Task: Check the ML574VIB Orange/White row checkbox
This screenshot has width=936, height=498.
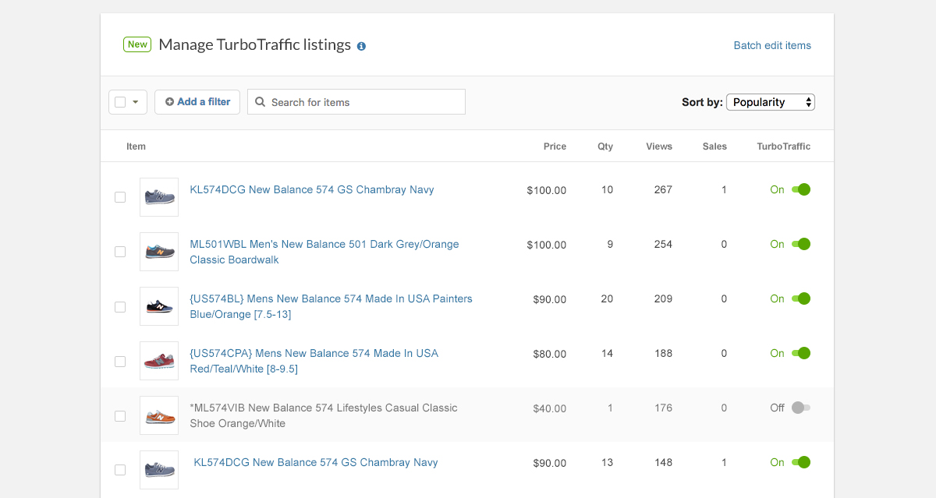Action: (x=120, y=415)
